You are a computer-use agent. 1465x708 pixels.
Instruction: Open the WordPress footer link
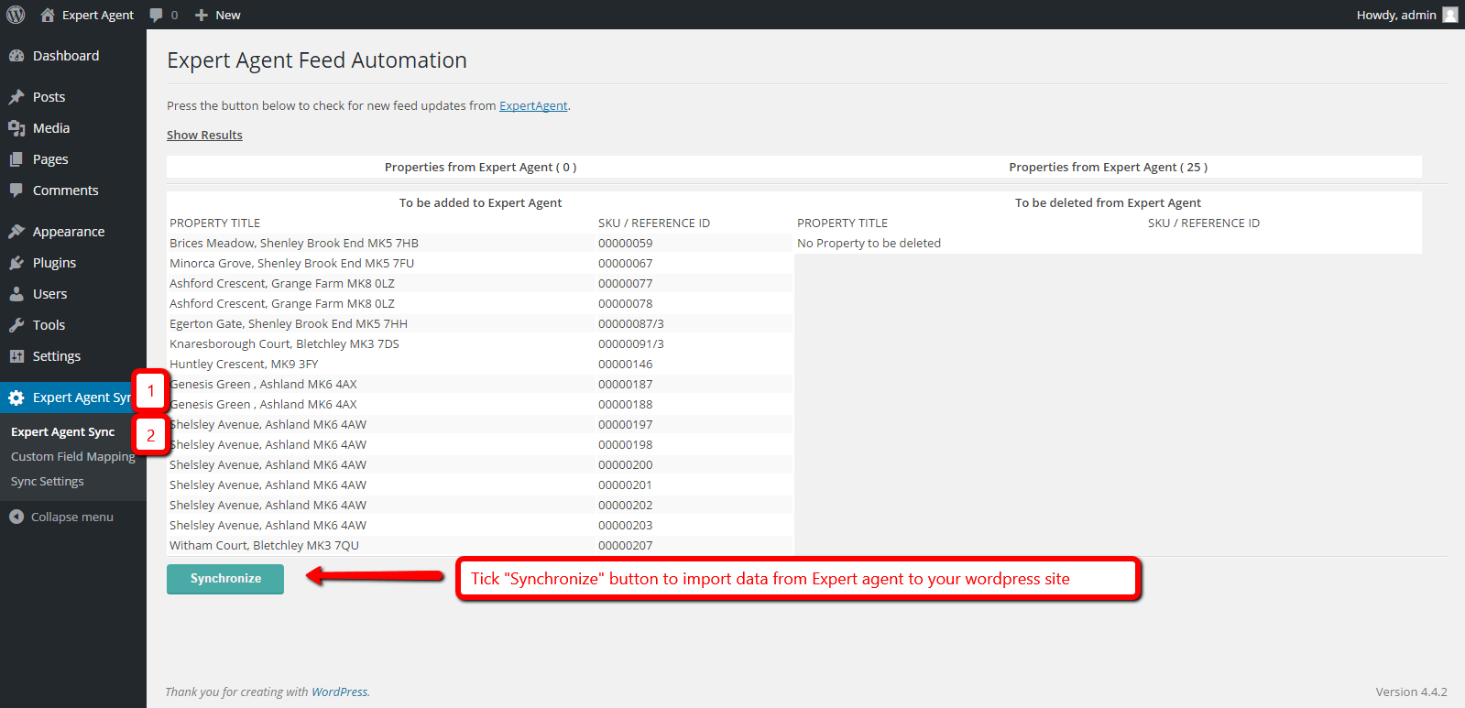click(339, 692)
